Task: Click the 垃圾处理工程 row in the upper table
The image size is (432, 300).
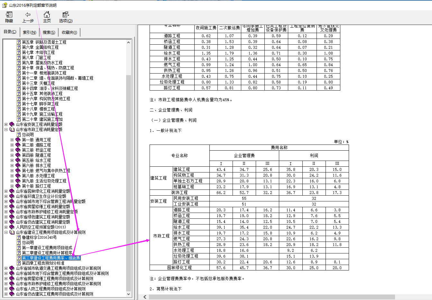Action: [172, 82]
